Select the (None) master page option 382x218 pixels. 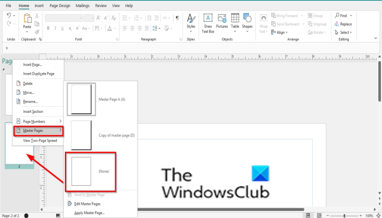point(91,171)
